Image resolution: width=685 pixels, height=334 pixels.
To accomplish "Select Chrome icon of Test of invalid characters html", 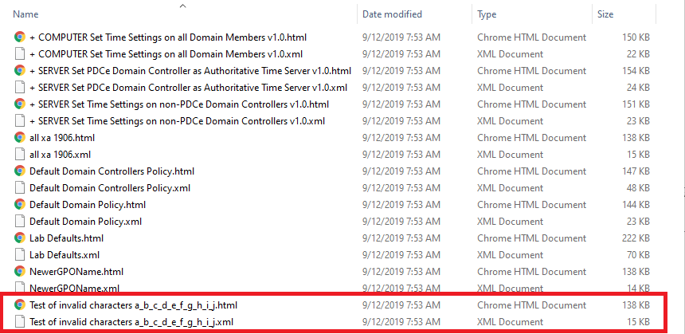I will pos(19,305).
